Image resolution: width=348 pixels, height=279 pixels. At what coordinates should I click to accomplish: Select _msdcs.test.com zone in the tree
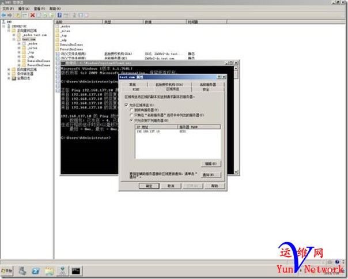click(35, 35)
